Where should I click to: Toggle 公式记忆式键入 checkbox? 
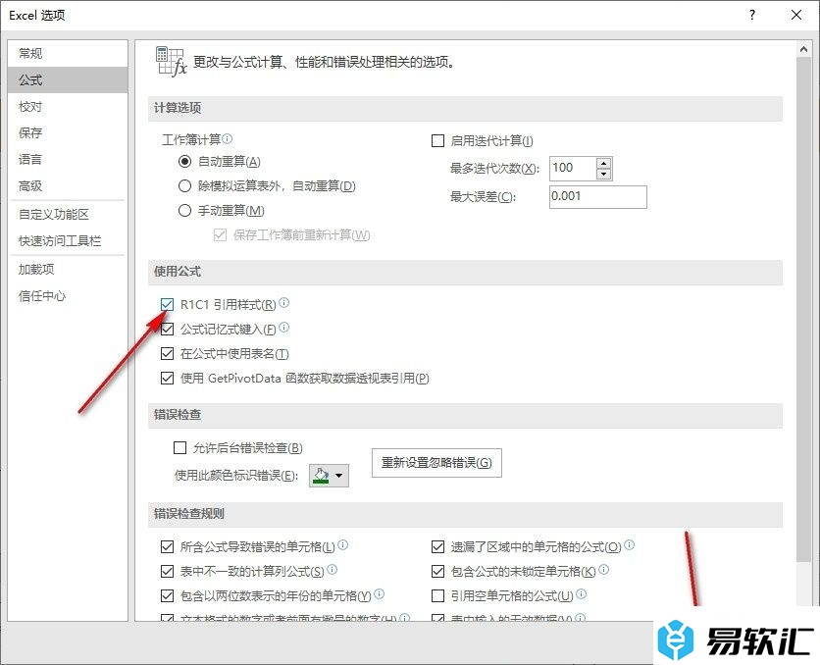[167, 330]
